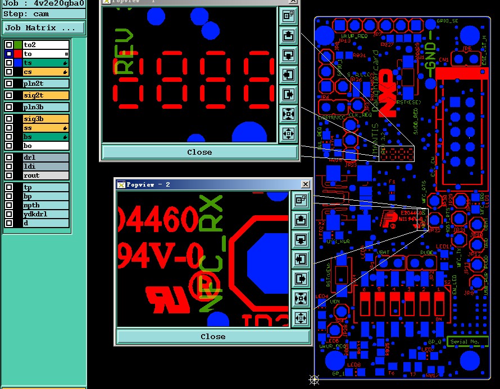The width and height of the screenshot is (500, 389).
Task: Check the box for the tp layer
Action: pos(9,187)
